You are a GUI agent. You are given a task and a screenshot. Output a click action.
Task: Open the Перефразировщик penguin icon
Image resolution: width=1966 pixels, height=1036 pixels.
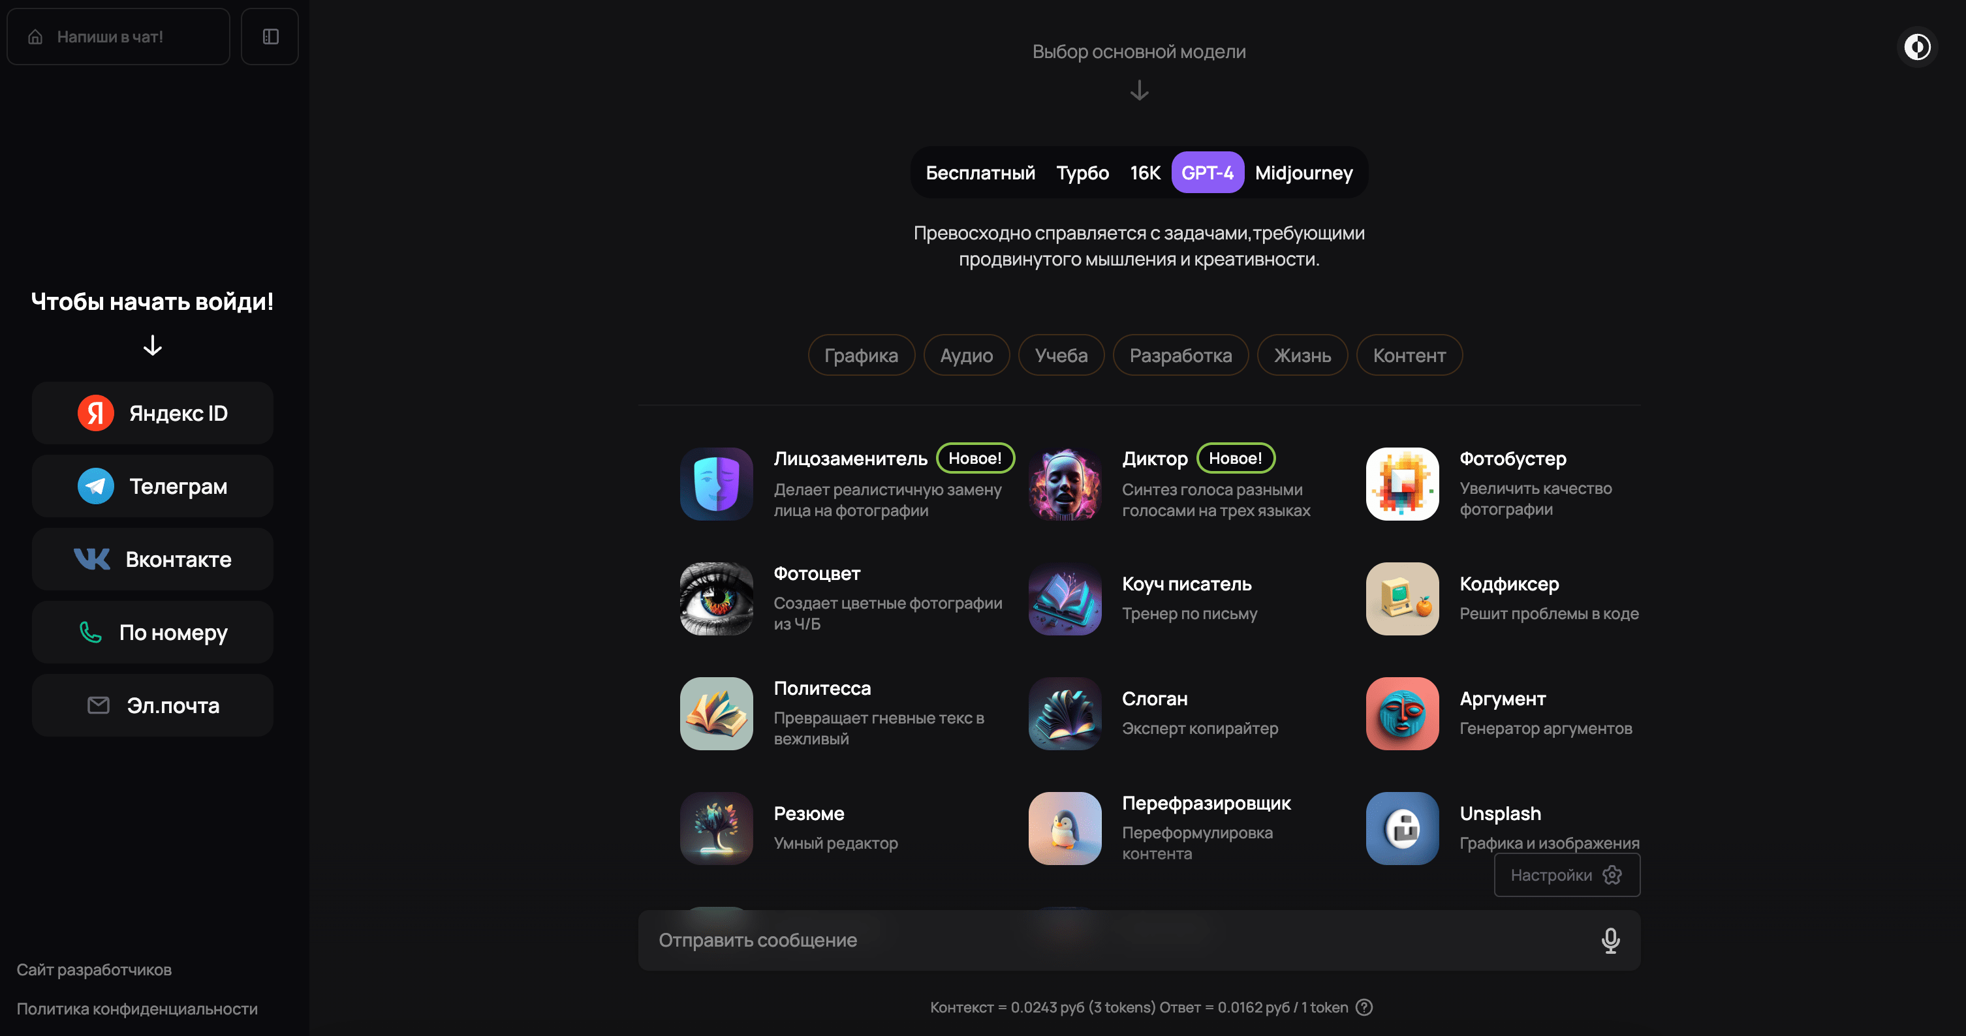coord(1065,829)
